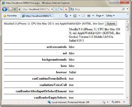The height and width of the screenshot is (107, 132).
Task: Click the Internet Explorer title bar icon
Action: point(3,3)
